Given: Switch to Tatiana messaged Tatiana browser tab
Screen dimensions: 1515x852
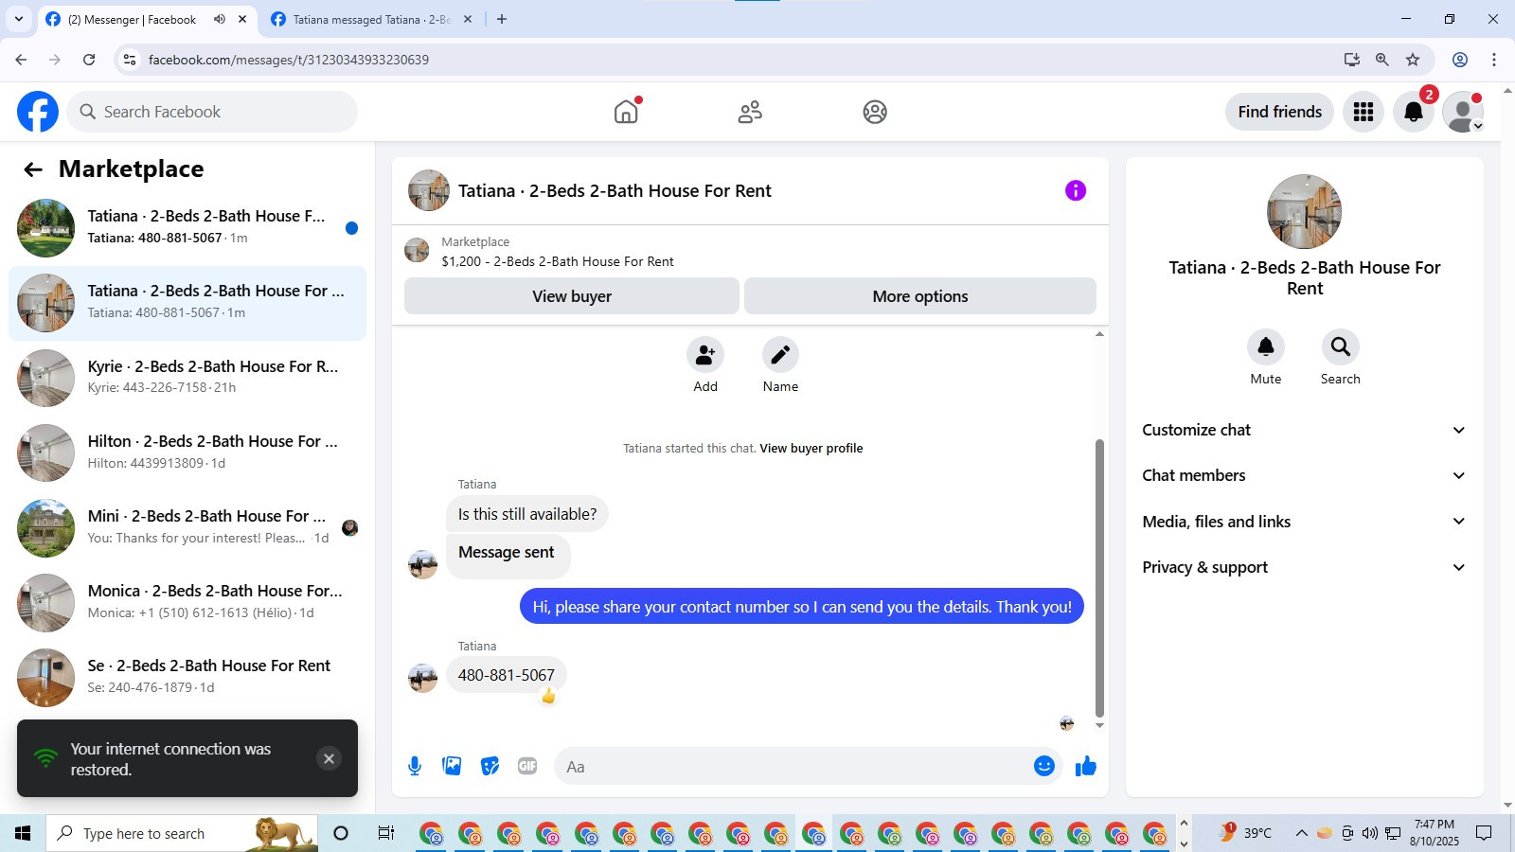Looking at the screenshot, I should tap(371, 19).
